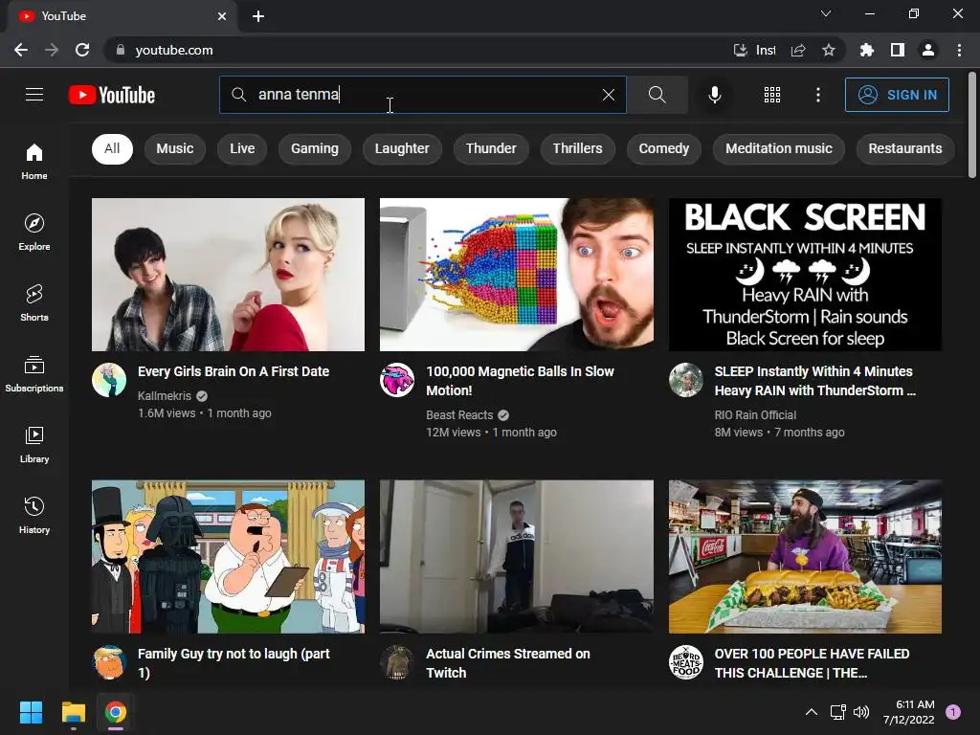Share this page from address bar

click(798, 50)
